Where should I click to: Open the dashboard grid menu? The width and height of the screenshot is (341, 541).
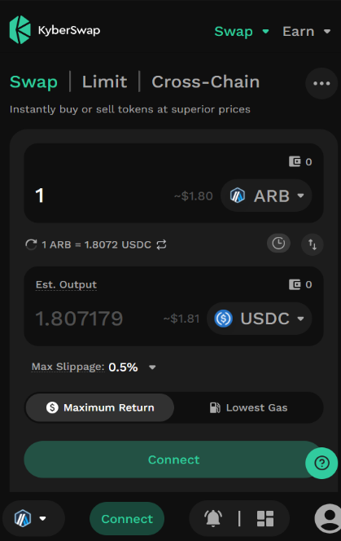(265, 518)
